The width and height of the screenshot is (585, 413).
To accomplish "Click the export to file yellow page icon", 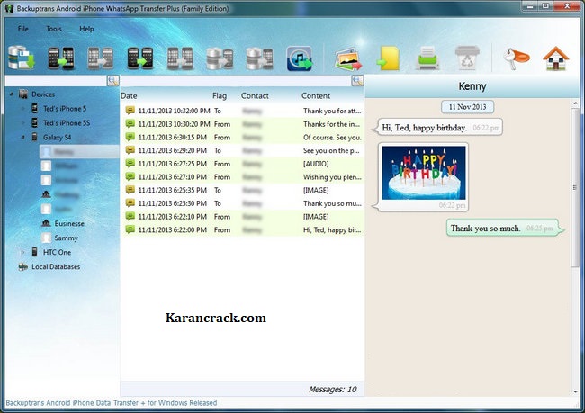I will pyautogui.click(x=388, y=58).
